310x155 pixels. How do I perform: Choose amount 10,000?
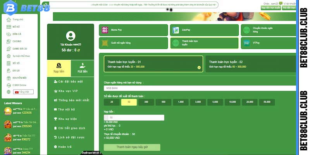tap(232, 102)
